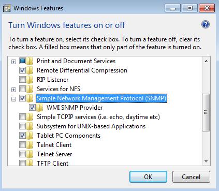Select the TFTP Client label
The height and width of the screenshot is (191, 219).
[53, 163]
